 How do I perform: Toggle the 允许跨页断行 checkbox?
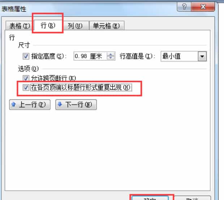[x=26, y=78]
